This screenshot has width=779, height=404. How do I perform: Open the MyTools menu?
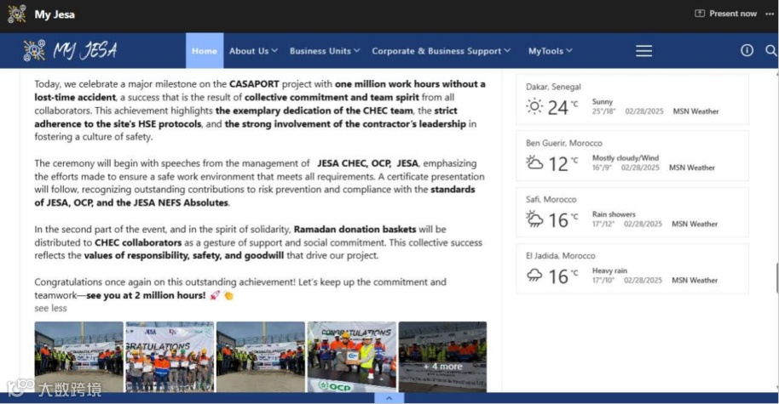click(551, 50)
